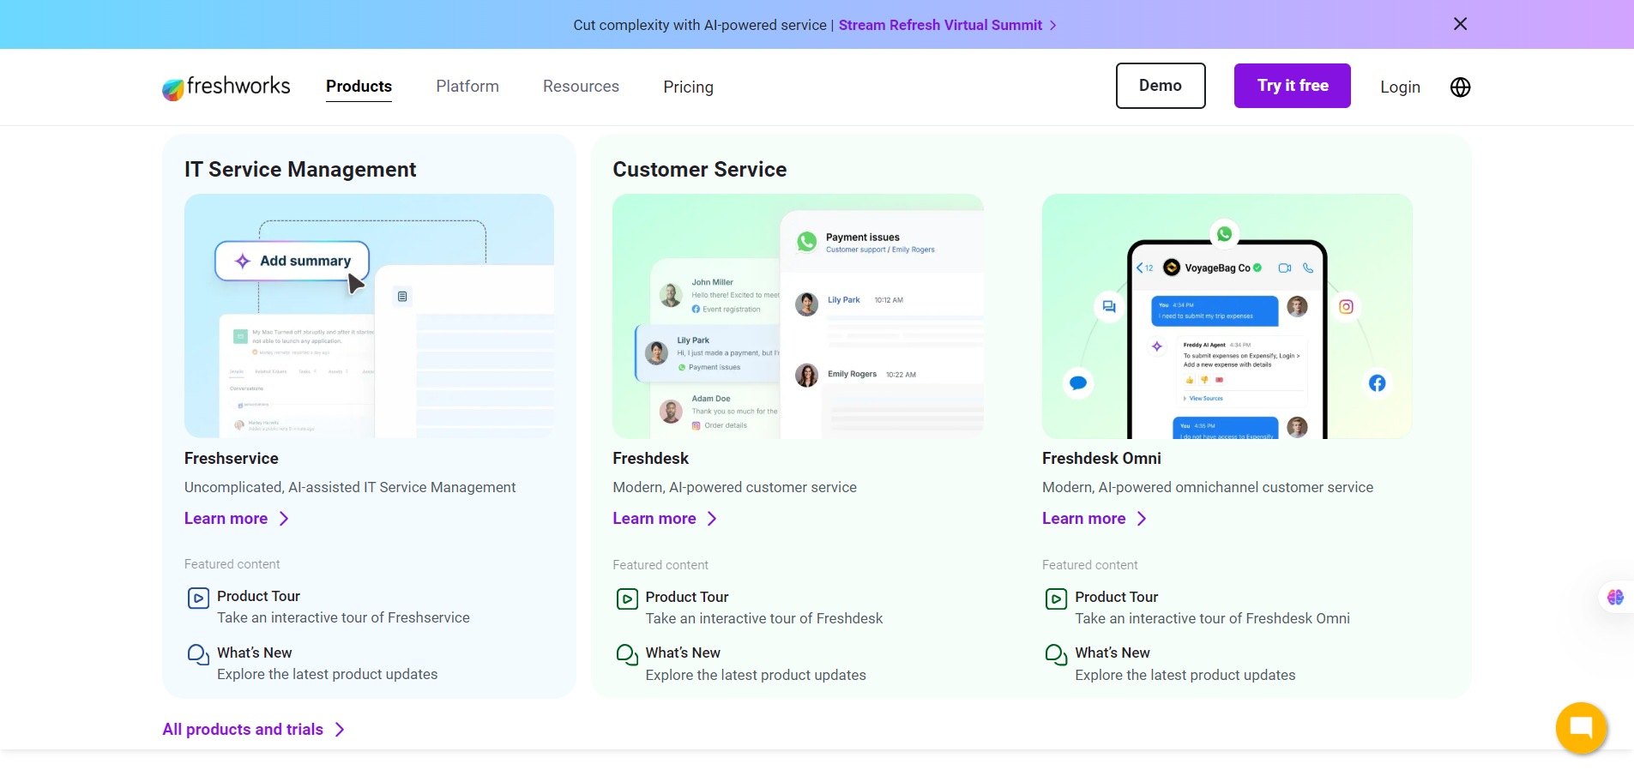
Task: Click the Freshdesk Omni VoyageBag phone illustration
Action: click(1227, 316)
